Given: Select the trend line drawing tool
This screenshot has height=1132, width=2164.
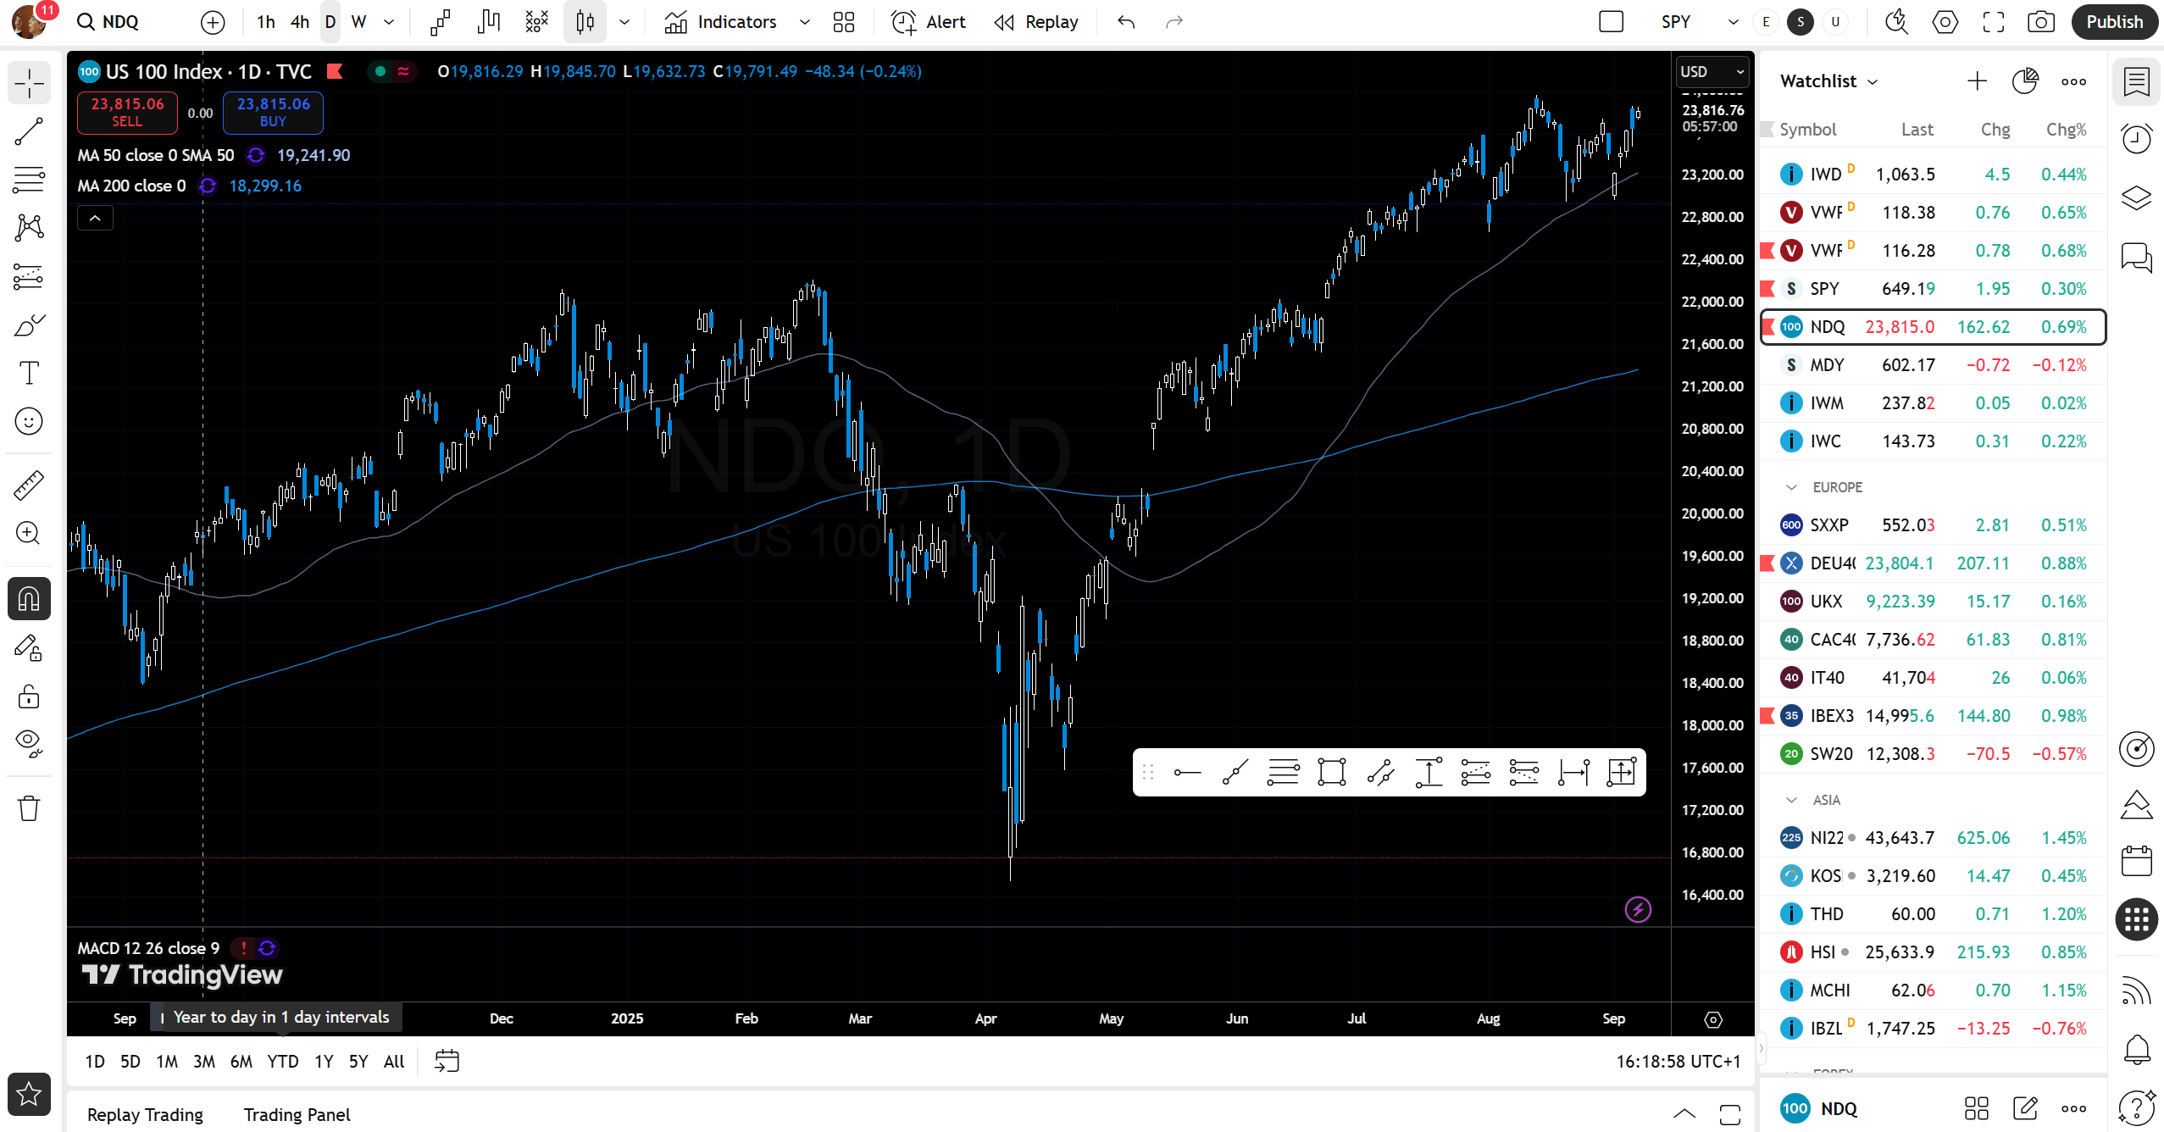Looking at the screenshot, I should (x=29, y=131).
